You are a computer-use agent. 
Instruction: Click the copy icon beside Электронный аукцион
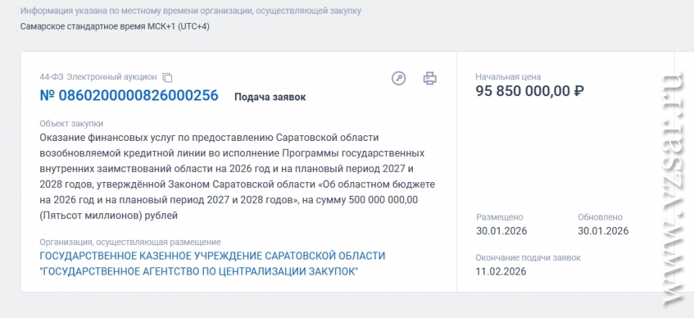[x=168, y=77]
